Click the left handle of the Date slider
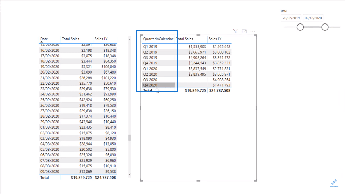 300,27
